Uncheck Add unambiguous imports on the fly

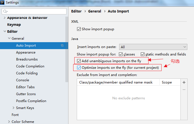[x=79, y=61]
